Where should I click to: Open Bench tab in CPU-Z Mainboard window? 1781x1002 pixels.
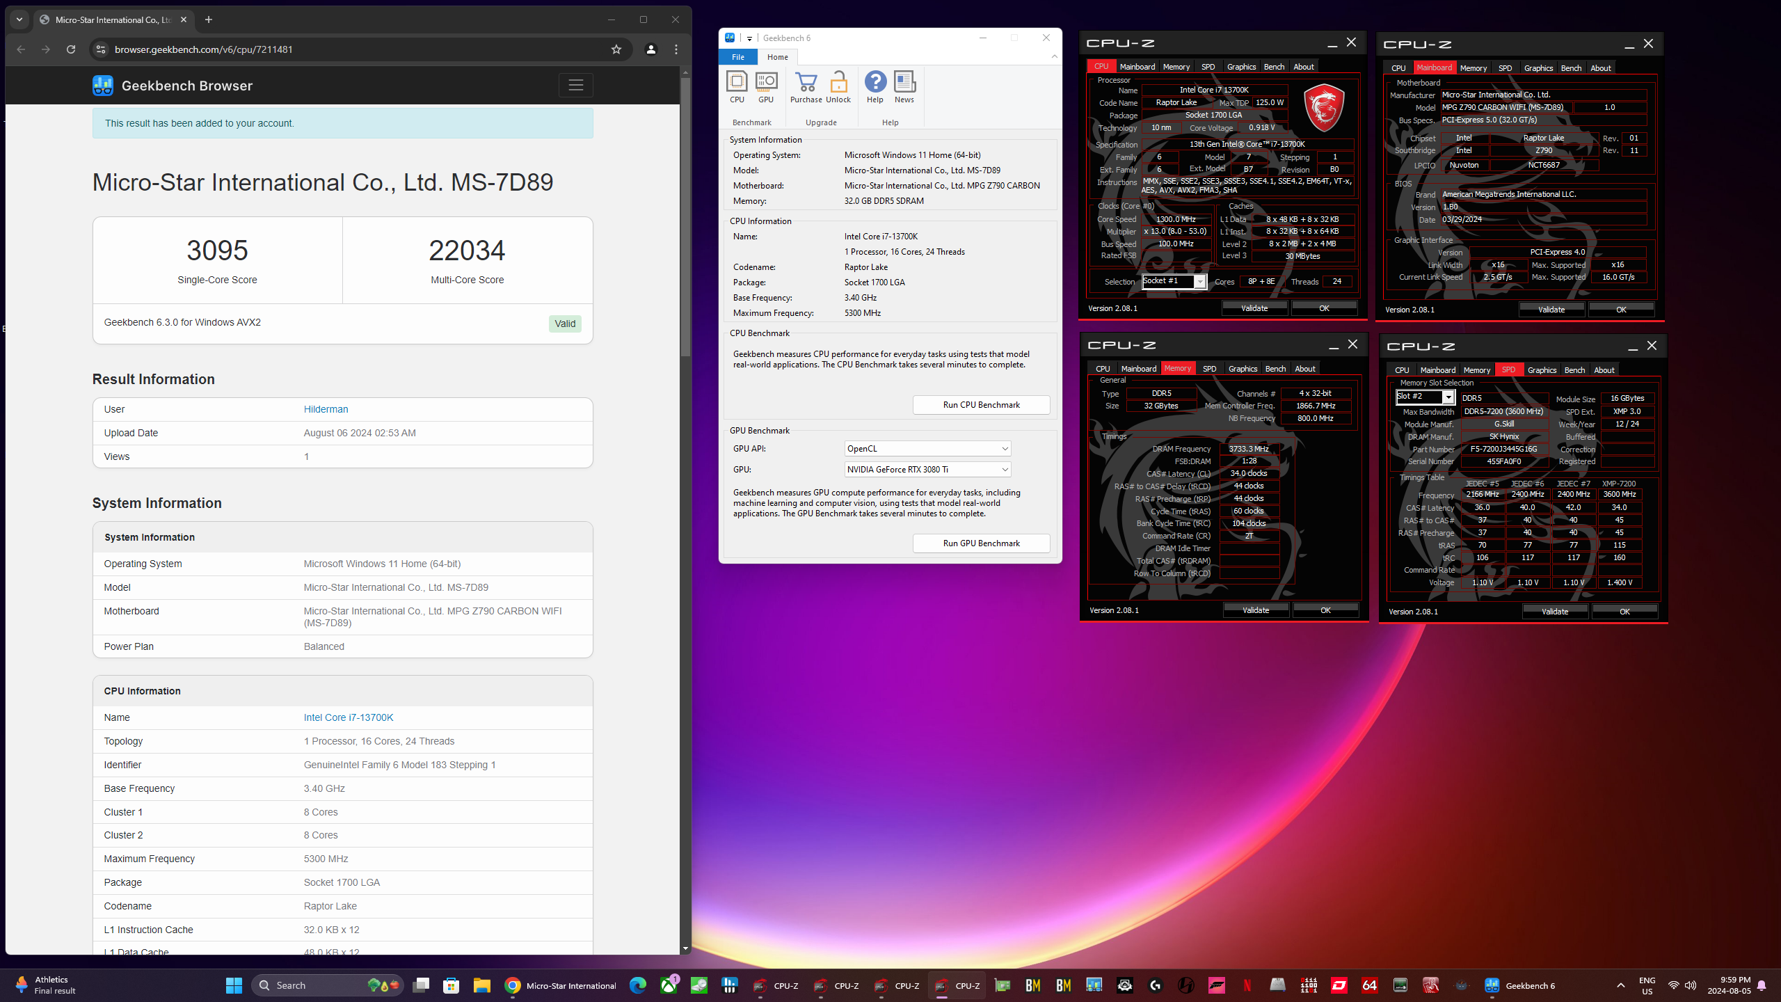(1571, 68)
